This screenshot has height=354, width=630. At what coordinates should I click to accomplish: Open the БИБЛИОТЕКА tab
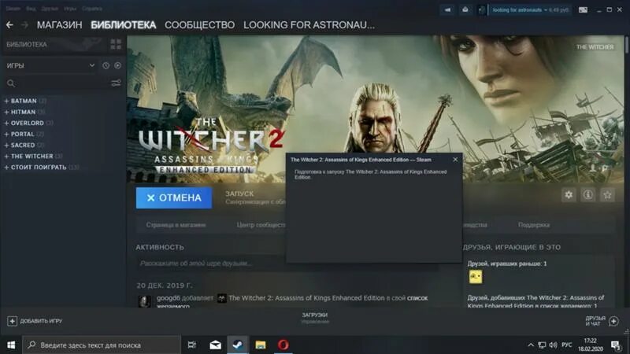(x=123, y=25)
